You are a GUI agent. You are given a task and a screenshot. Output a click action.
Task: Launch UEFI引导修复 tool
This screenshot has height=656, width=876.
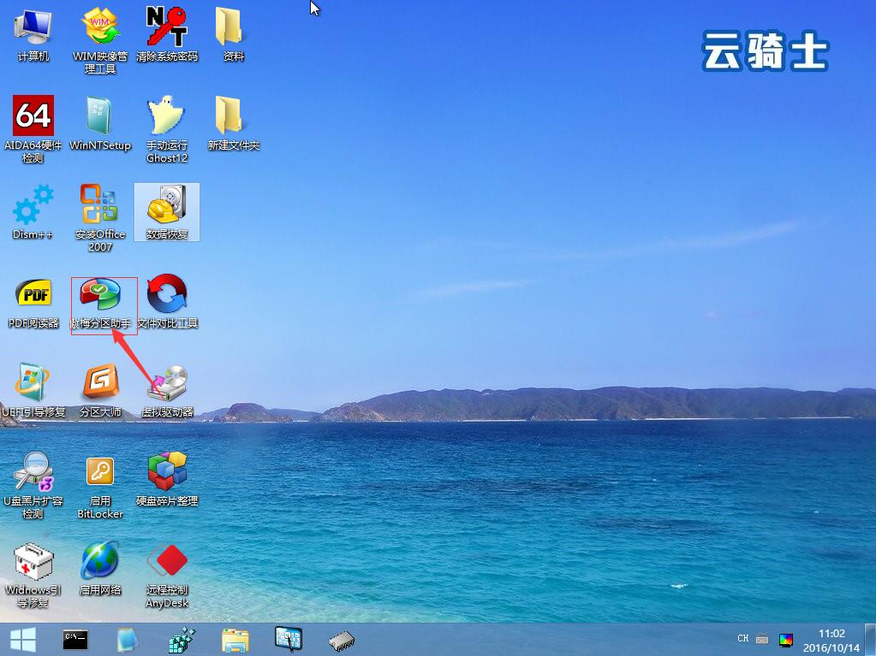coord(33,391)
